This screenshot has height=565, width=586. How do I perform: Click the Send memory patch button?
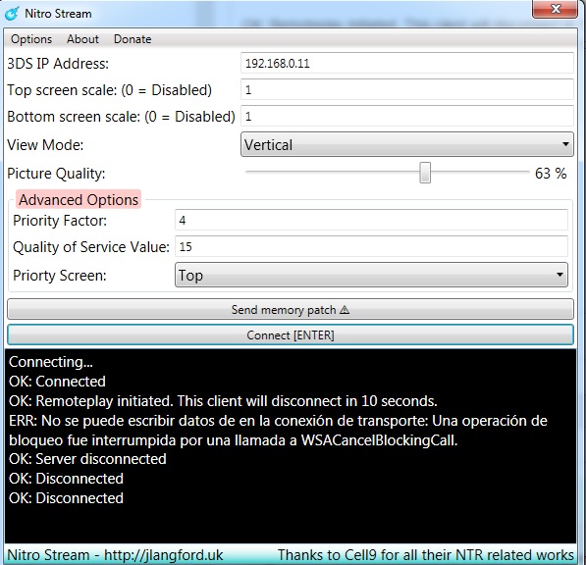point(291,309)
